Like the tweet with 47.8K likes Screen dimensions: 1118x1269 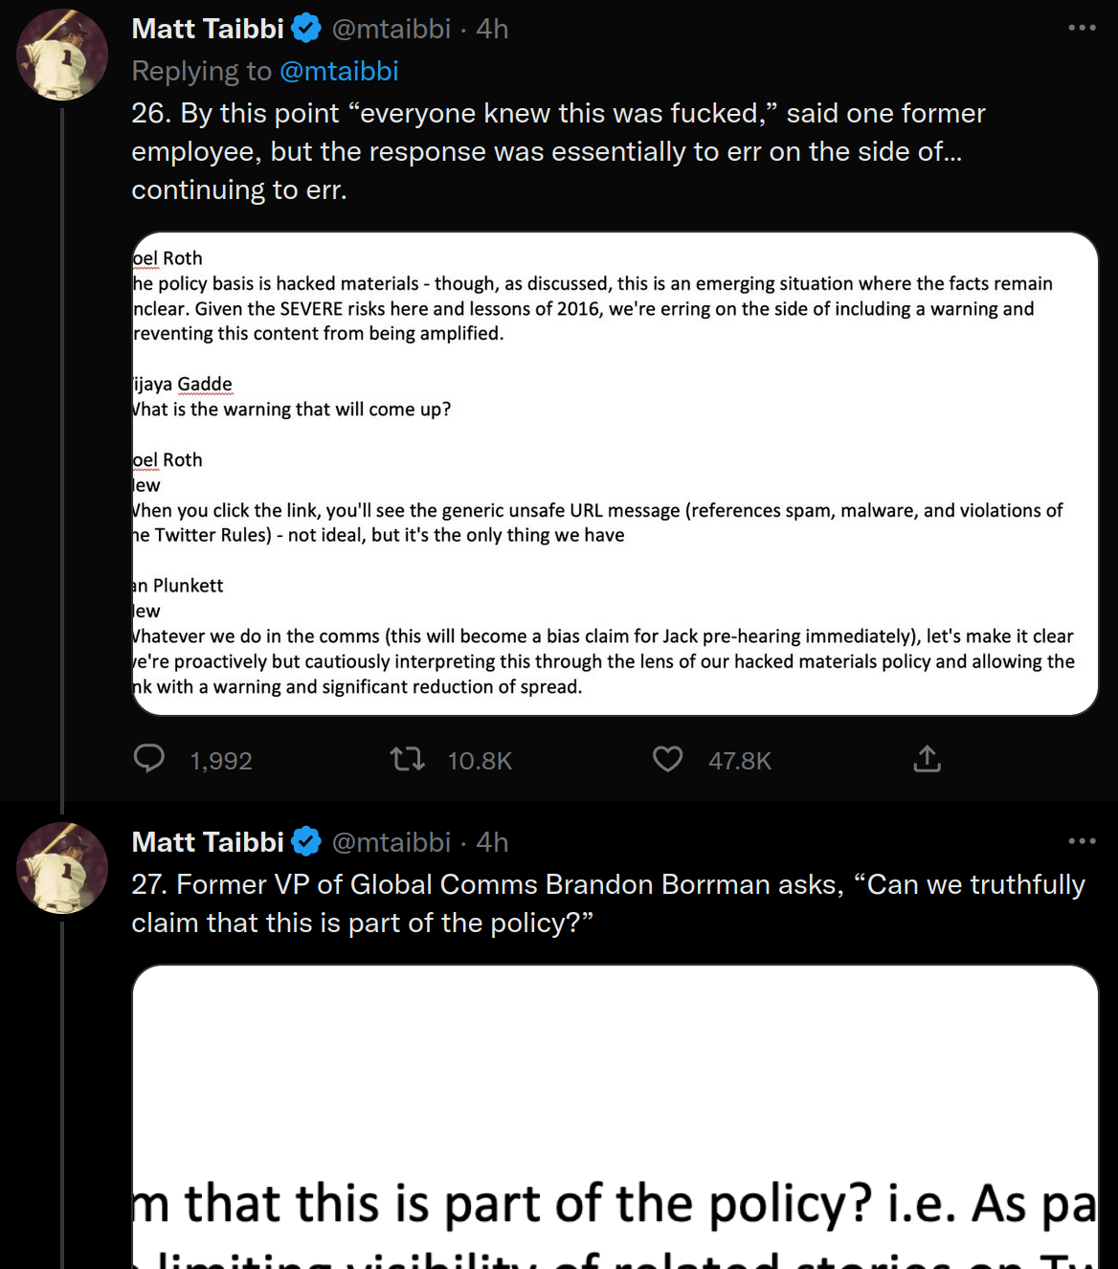click(668, 760)
